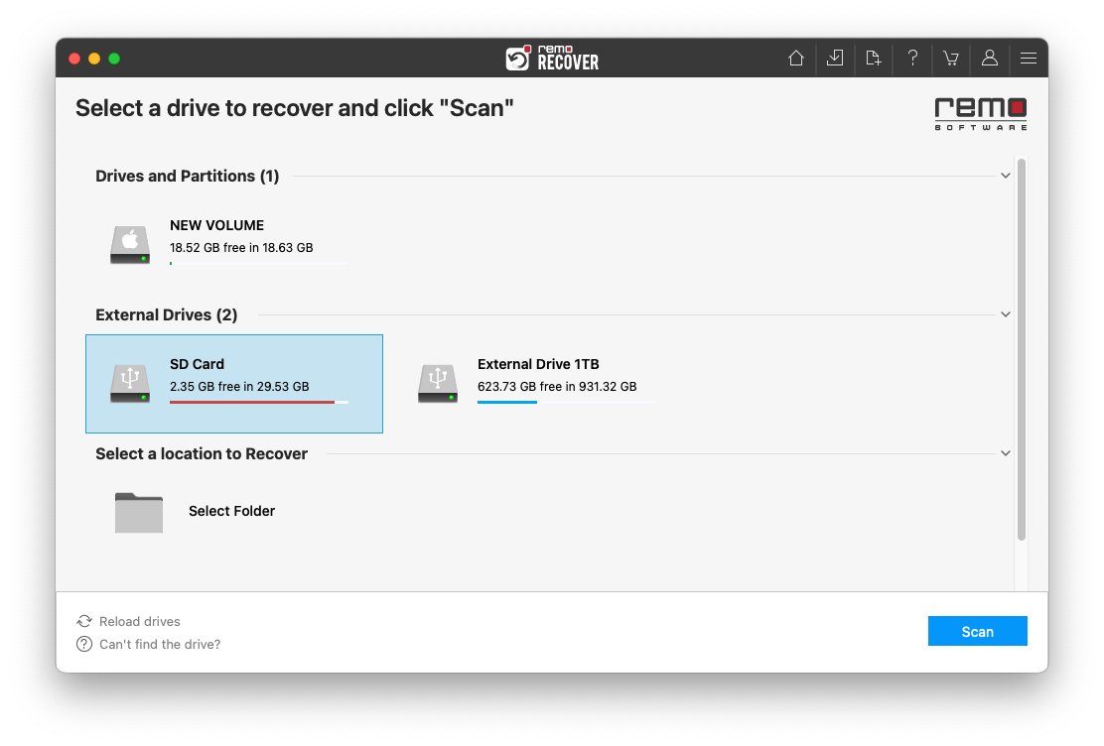The image size is (1104, 746).
Task: Open account settings via the person icon
Action: [x=989, y=59]
